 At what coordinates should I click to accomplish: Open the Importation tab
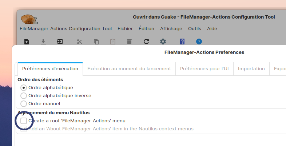(251, 68)
